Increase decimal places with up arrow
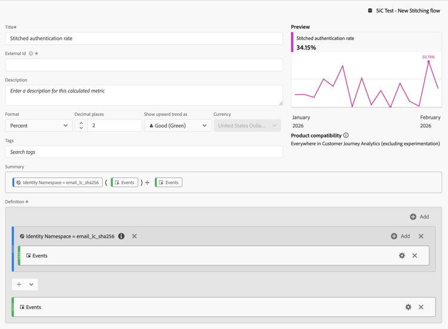 click(81, 123)
